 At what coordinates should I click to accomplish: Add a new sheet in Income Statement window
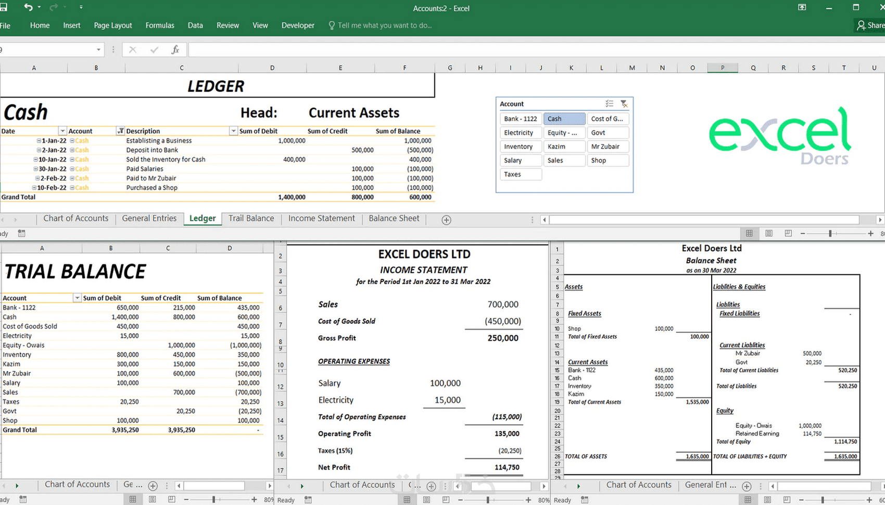coord(431,486)
